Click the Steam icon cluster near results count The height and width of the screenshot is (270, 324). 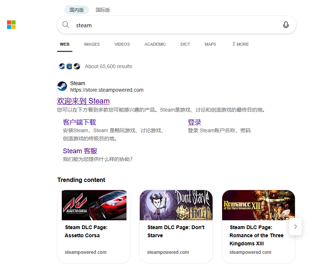pos(70,66)
